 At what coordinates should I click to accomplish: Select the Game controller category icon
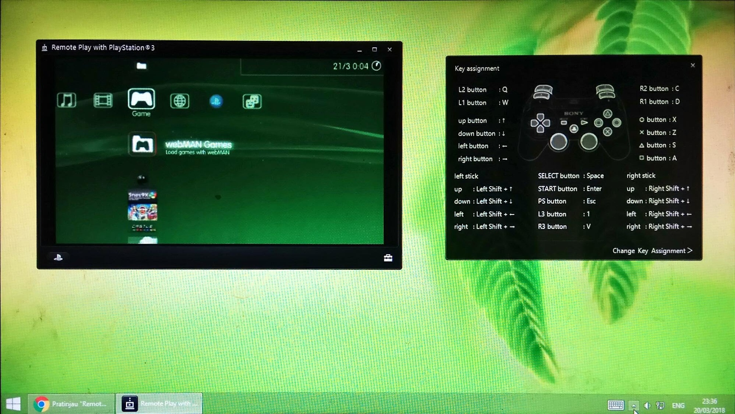click(x=141, y=98)
